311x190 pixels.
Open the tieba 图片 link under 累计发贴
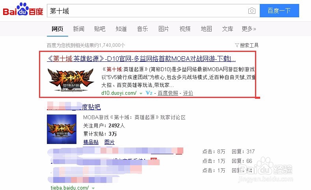coord(110,142)
